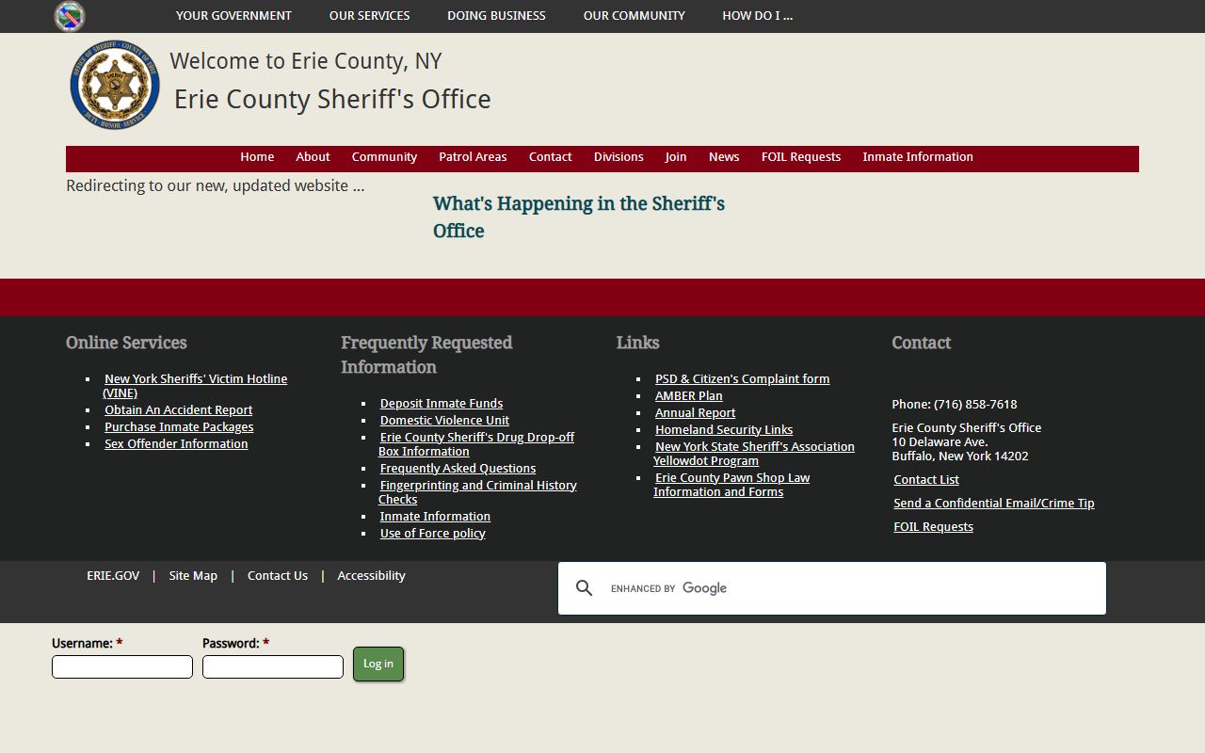Open Erie County Pawn Shop Law link
Image resolution: width=1205 pixels, height=753 pixels.
731,485
